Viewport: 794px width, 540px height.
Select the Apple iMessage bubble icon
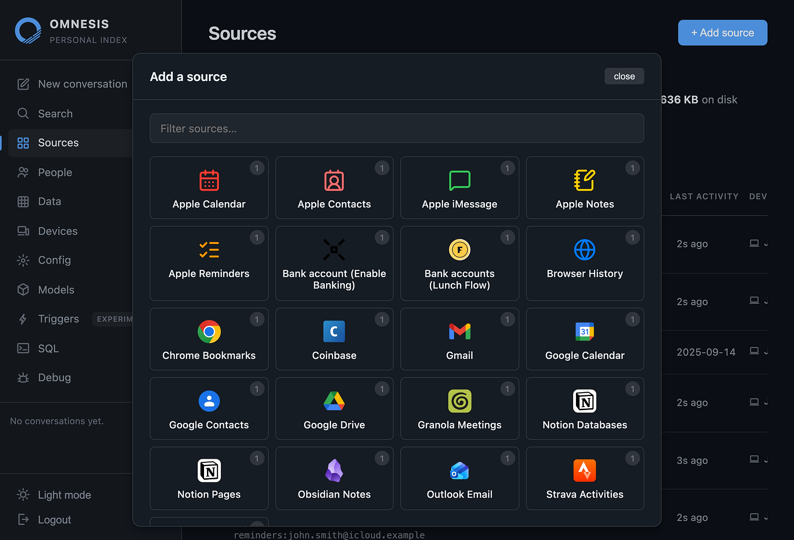460,180
